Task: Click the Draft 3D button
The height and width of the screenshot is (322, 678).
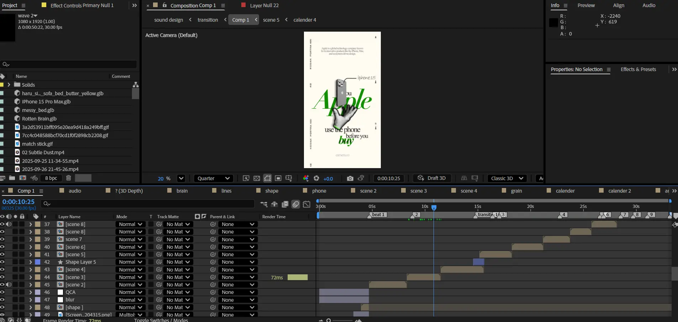Action: (432, 178)
